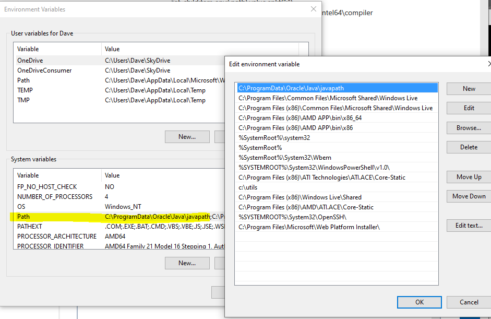Select the PROCESSOR_IDENTIFIER system variable

tap(51, 246)
